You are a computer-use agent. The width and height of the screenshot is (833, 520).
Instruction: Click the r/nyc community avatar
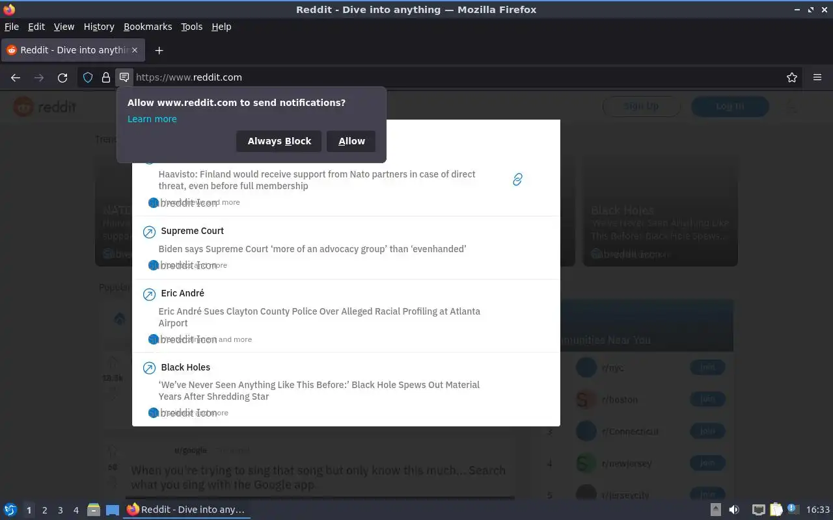point(586,367)
